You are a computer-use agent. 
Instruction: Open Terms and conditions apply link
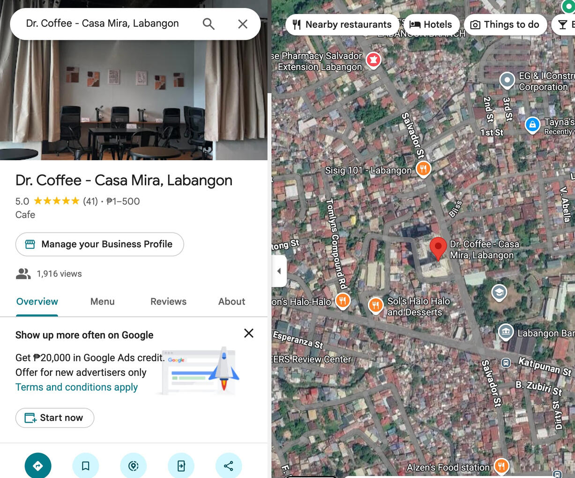(76, 387)
